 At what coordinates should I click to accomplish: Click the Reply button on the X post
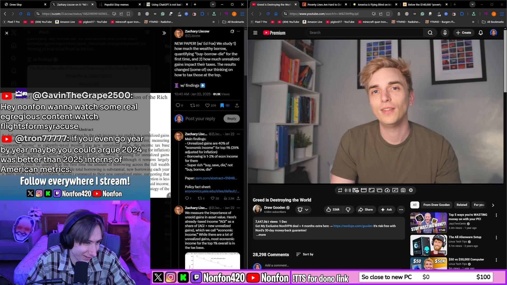click(231, 118)
